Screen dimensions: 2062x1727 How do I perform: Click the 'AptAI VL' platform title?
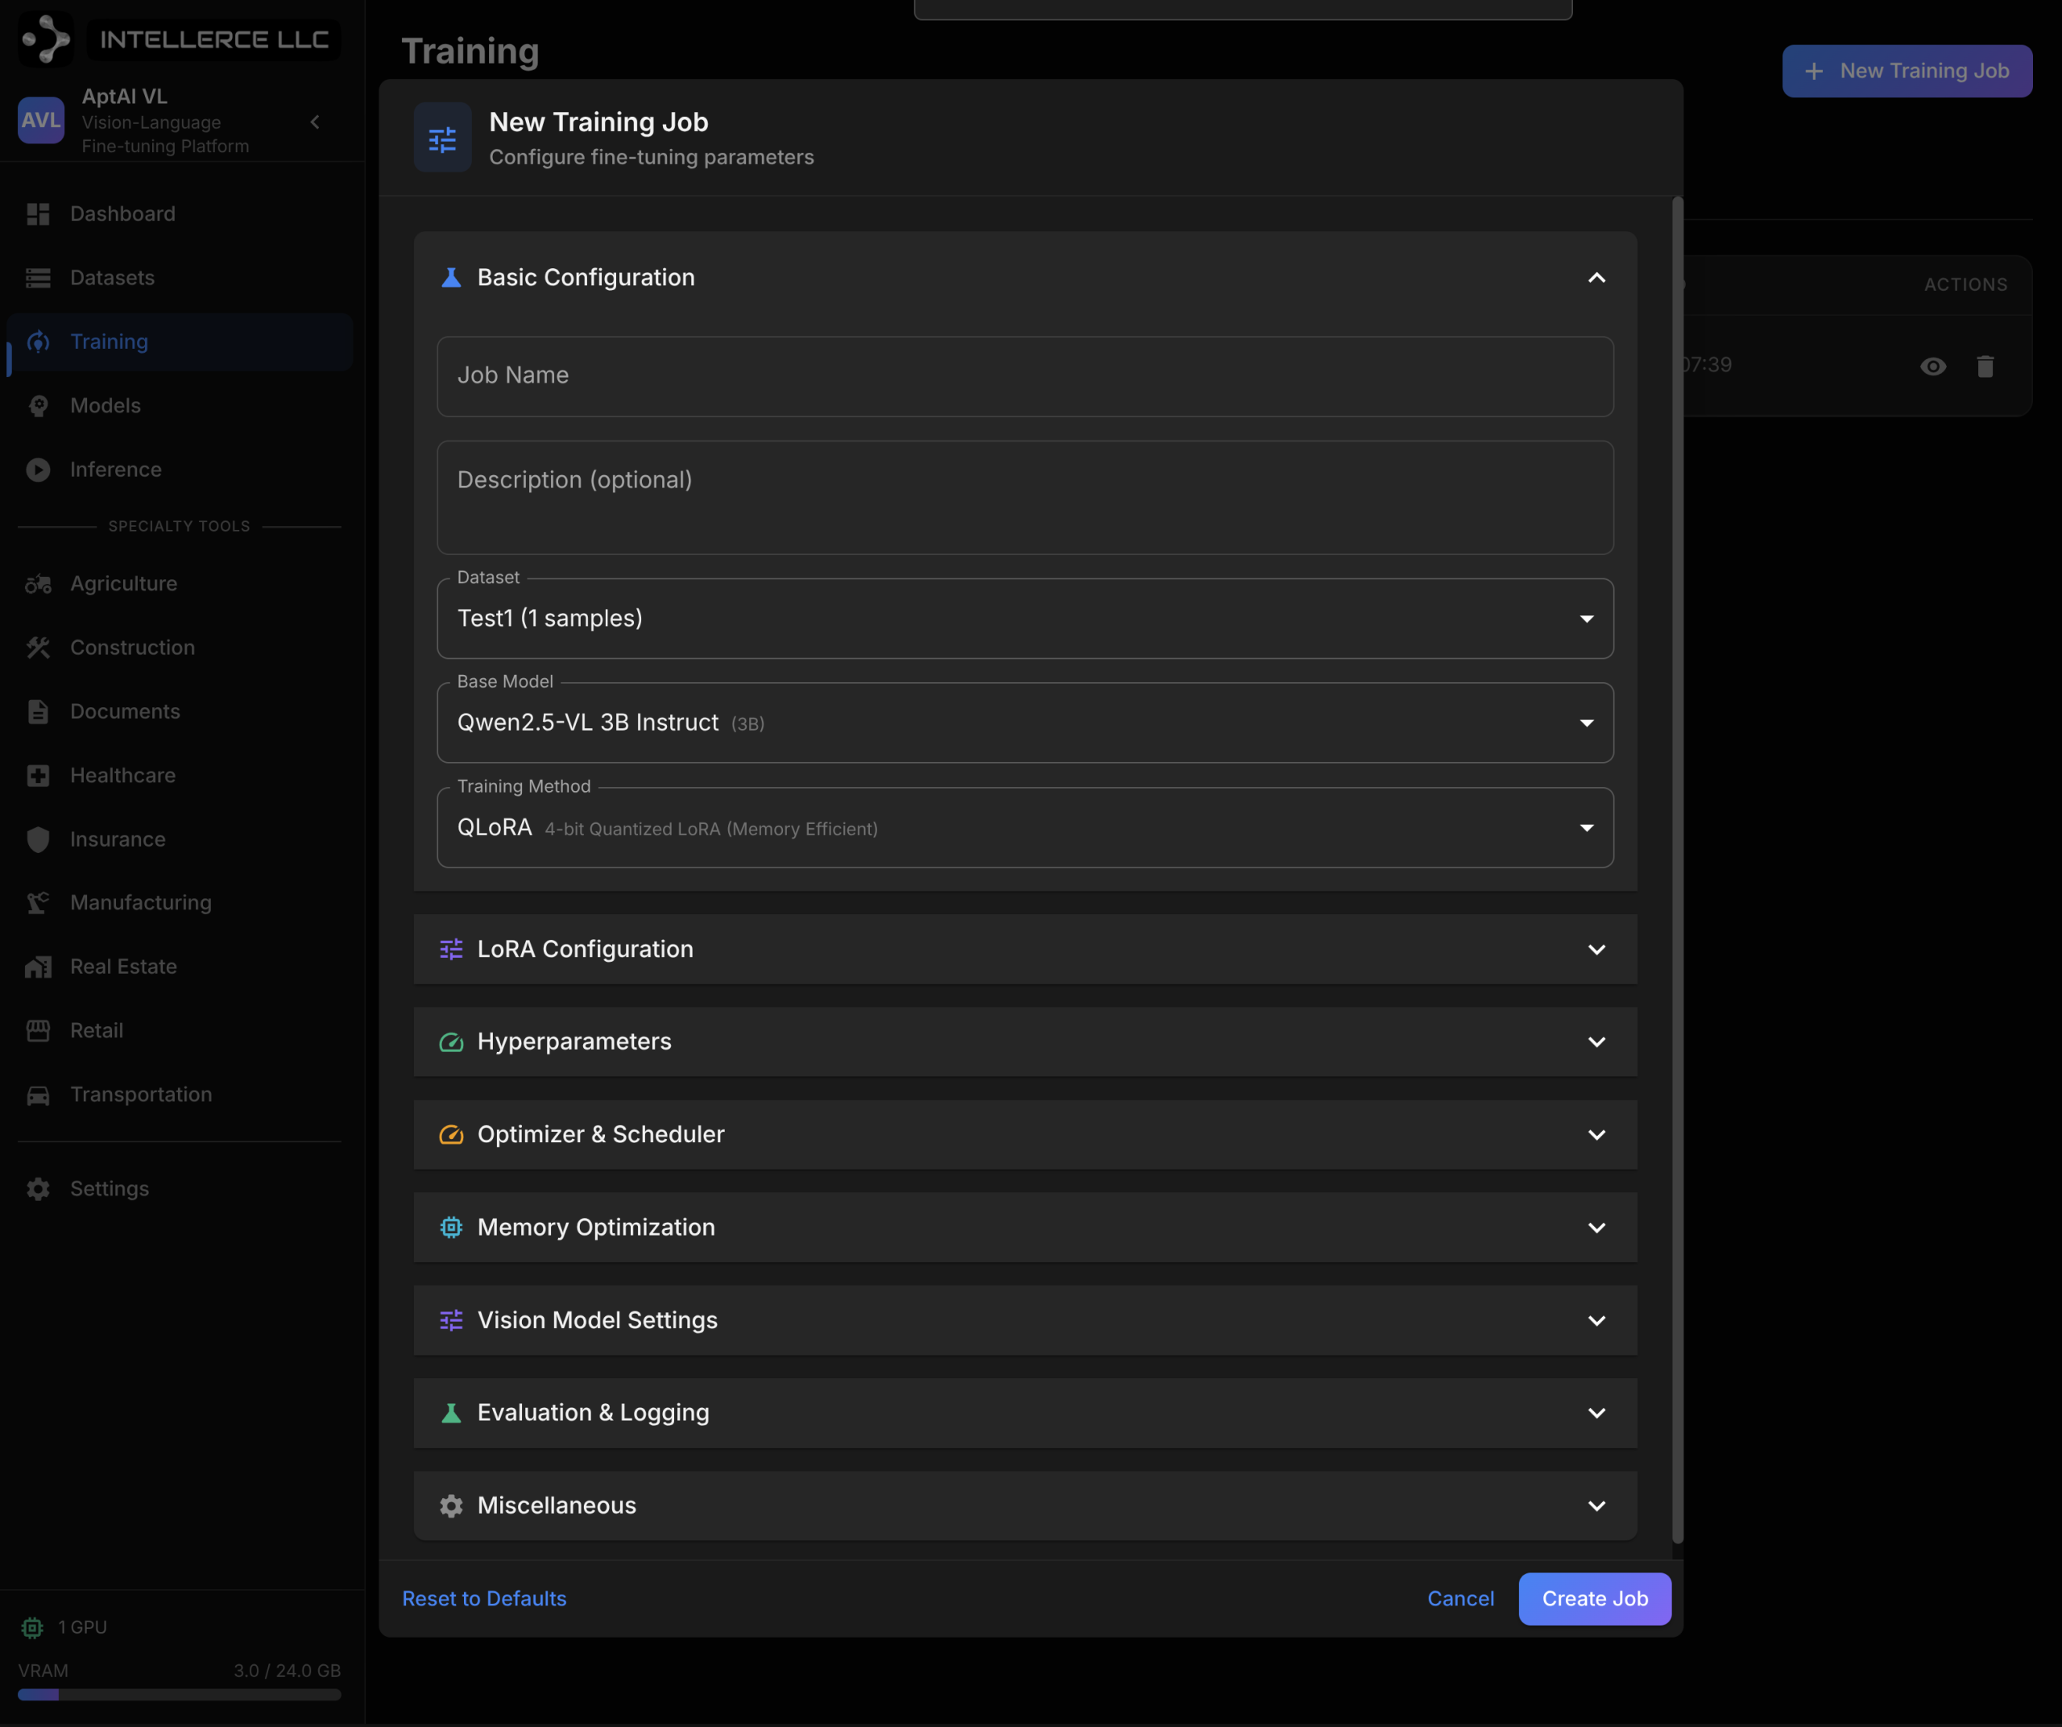click(x=125, y=96)
